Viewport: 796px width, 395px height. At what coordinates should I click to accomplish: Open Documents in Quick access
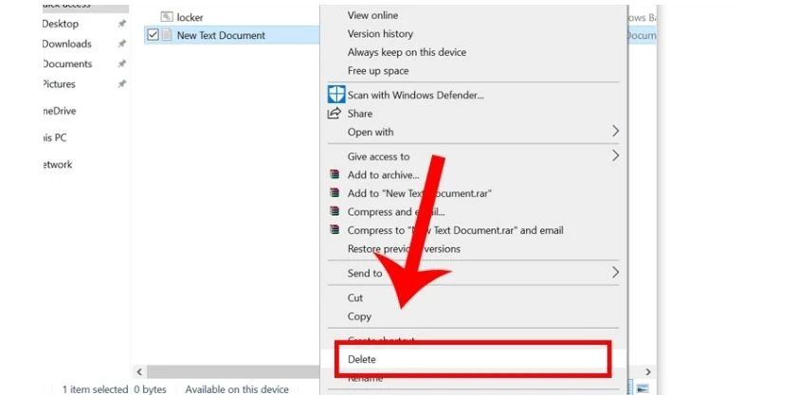67,64
